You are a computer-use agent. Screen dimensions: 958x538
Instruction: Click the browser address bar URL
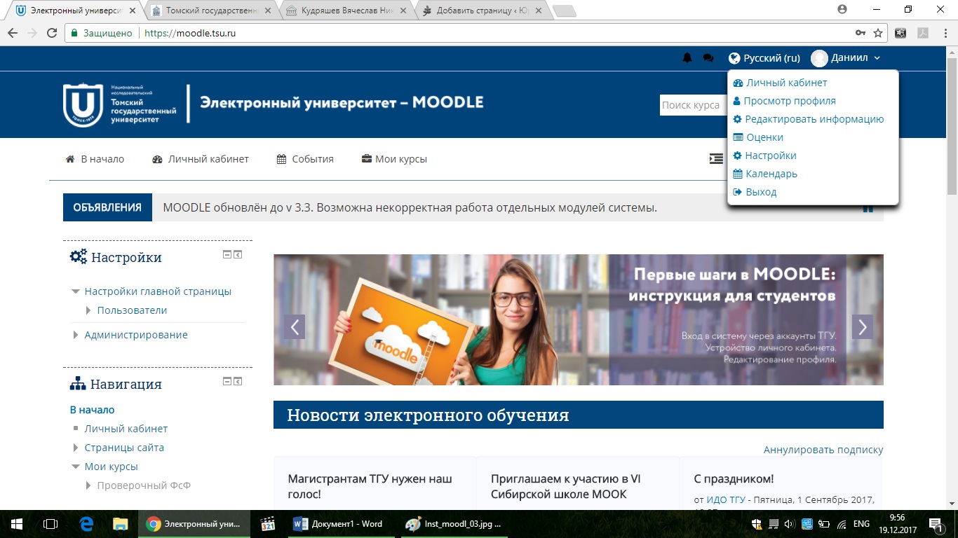190,33
